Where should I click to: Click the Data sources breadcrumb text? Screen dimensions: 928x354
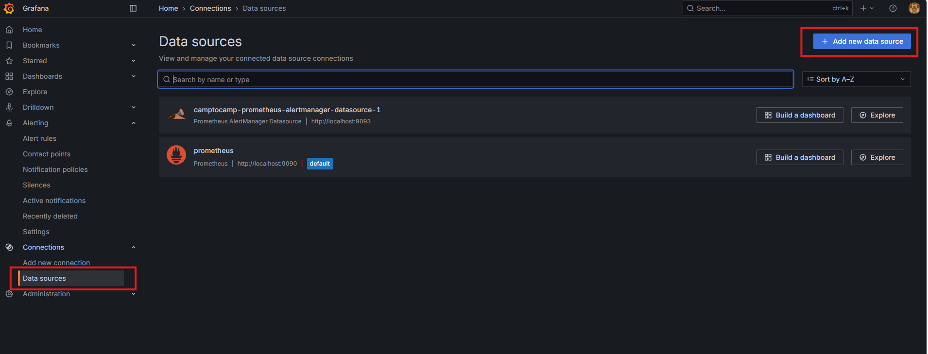tap(264, 8)
